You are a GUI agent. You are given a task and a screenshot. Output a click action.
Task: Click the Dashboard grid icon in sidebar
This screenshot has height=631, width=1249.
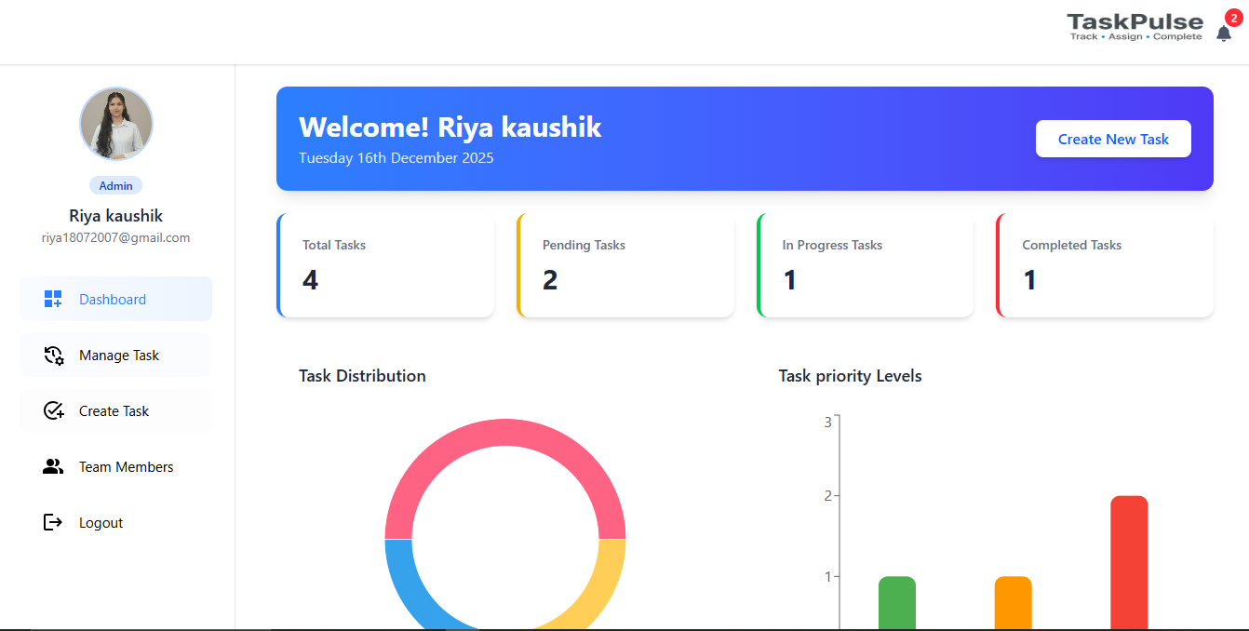tap(53, 299)
